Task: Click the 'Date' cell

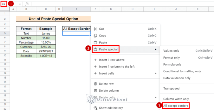Action: (x=26, y=51)
